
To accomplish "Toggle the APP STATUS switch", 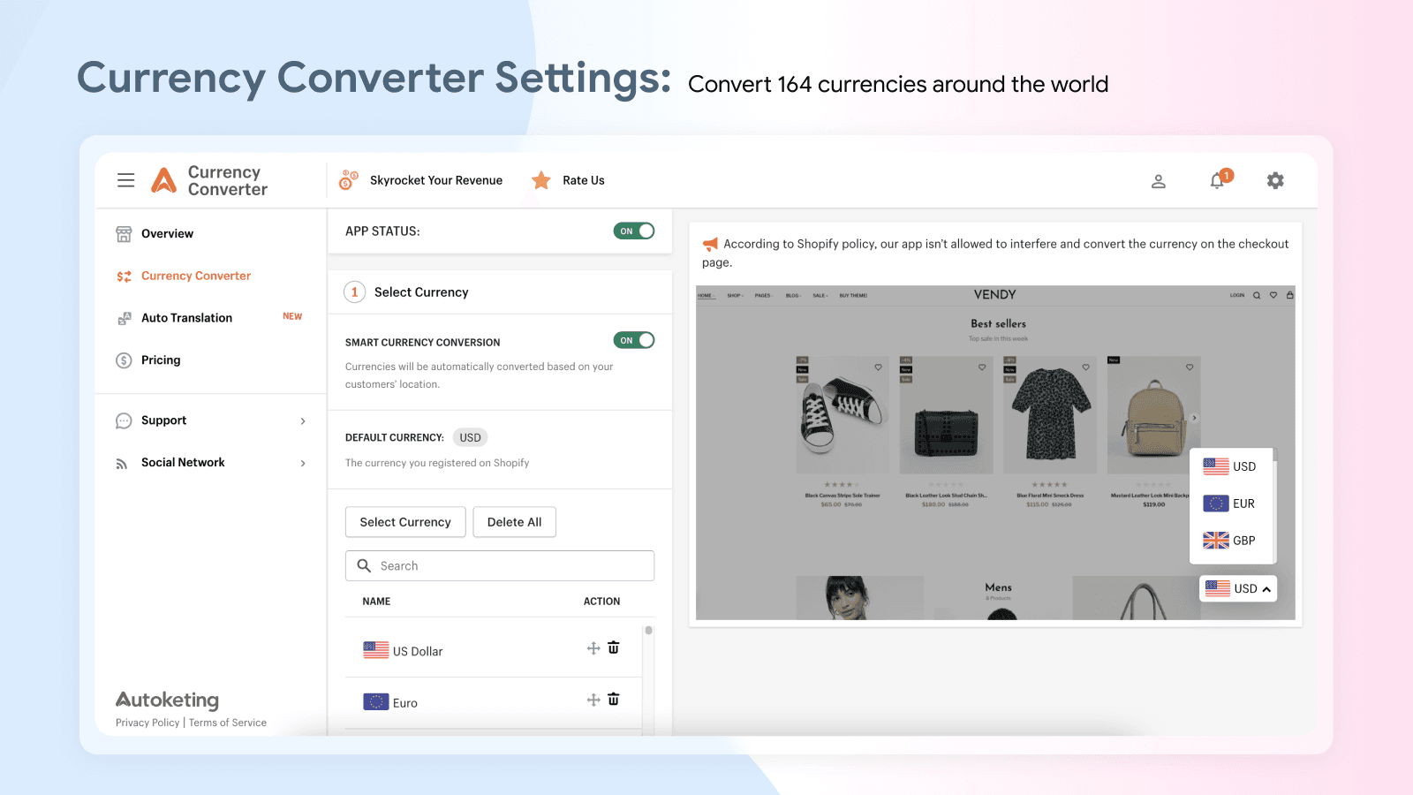I will (x=634, y=231).
